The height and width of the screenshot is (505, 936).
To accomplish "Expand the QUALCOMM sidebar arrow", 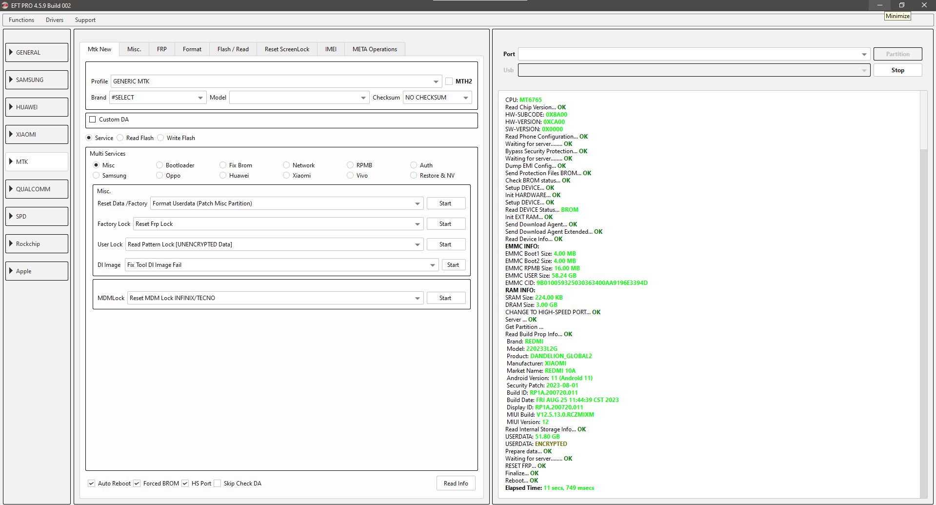I will tap(11, 189).
